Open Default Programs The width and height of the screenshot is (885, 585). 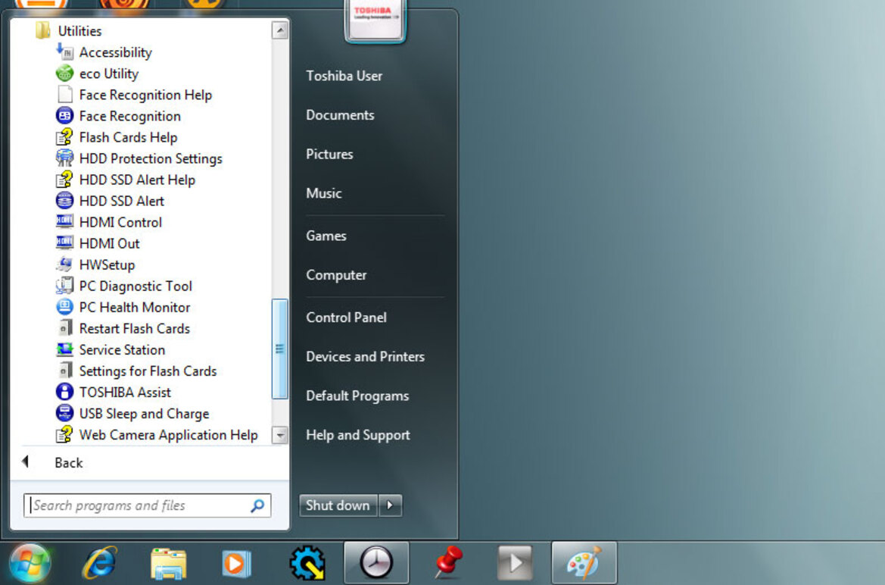[357, 396]
